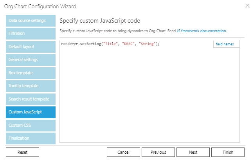The image size is (252, 160).
Task: Open General settings step
Action: pos(31,59)
